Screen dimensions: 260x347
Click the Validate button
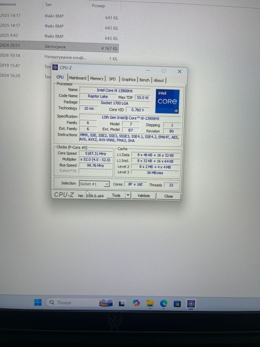click(x=144, y=196)
